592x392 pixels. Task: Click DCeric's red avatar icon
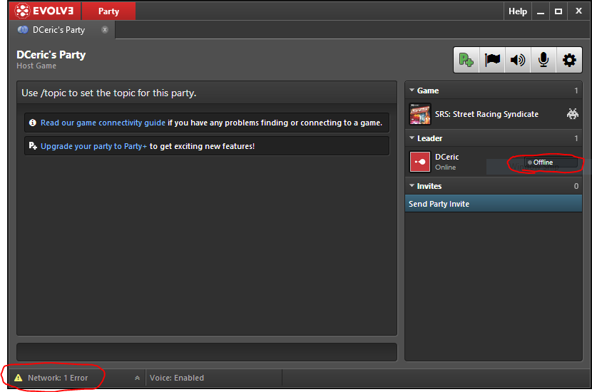(420, 162)
